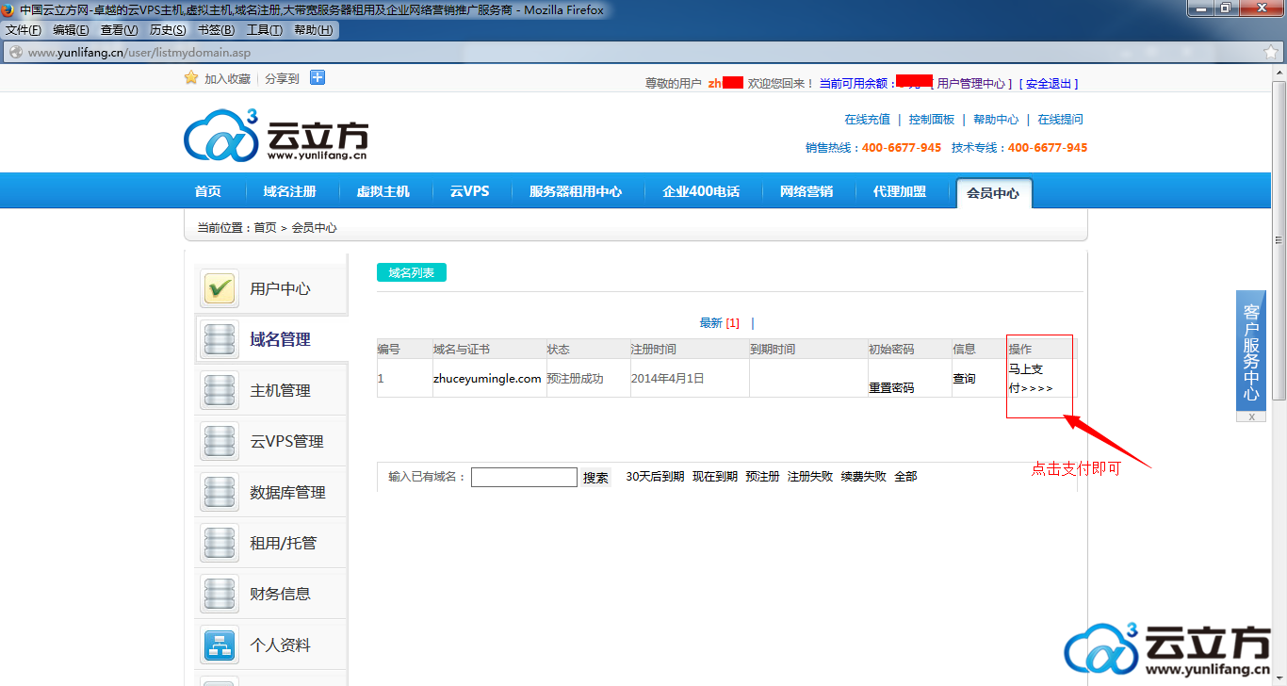1287x686 pixels.
Task: Click the 马上支付 payment link
Action: coord(1030,379)
